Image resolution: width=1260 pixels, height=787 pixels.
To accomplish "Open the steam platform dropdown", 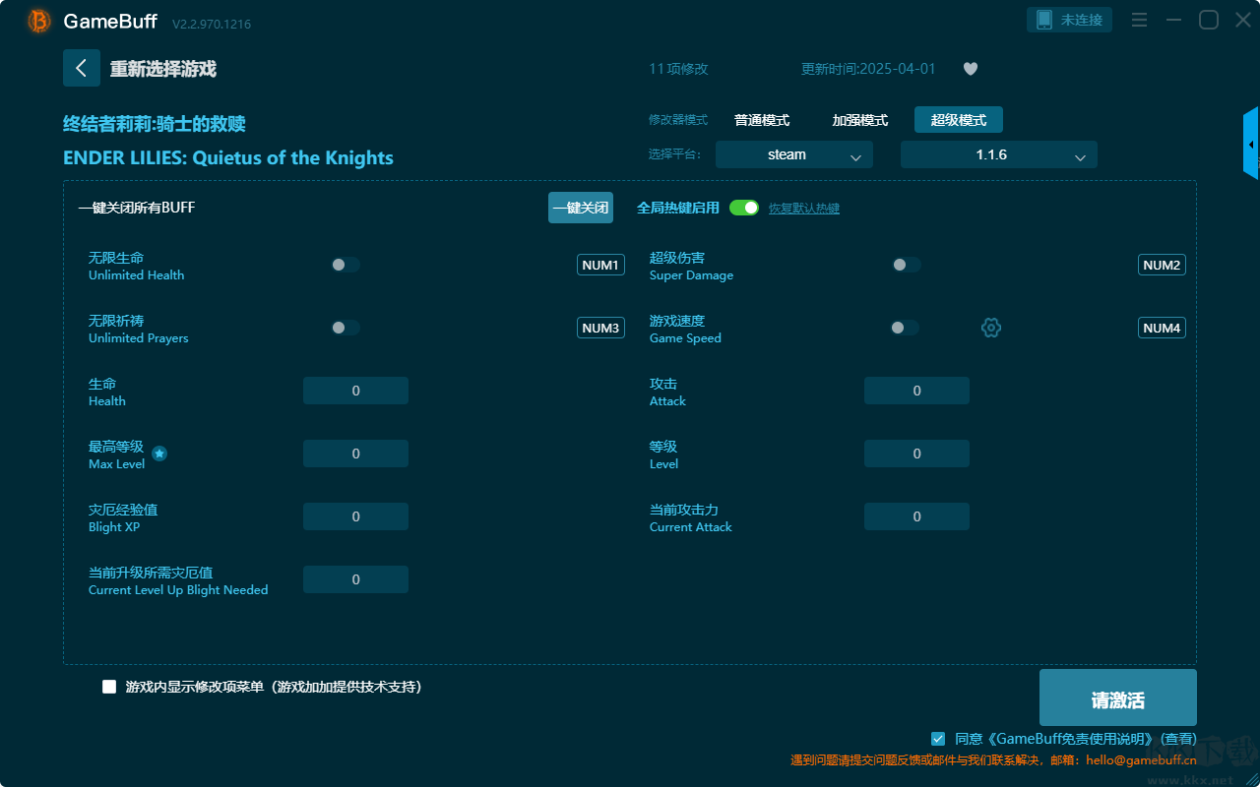I will tap(793, 154).
